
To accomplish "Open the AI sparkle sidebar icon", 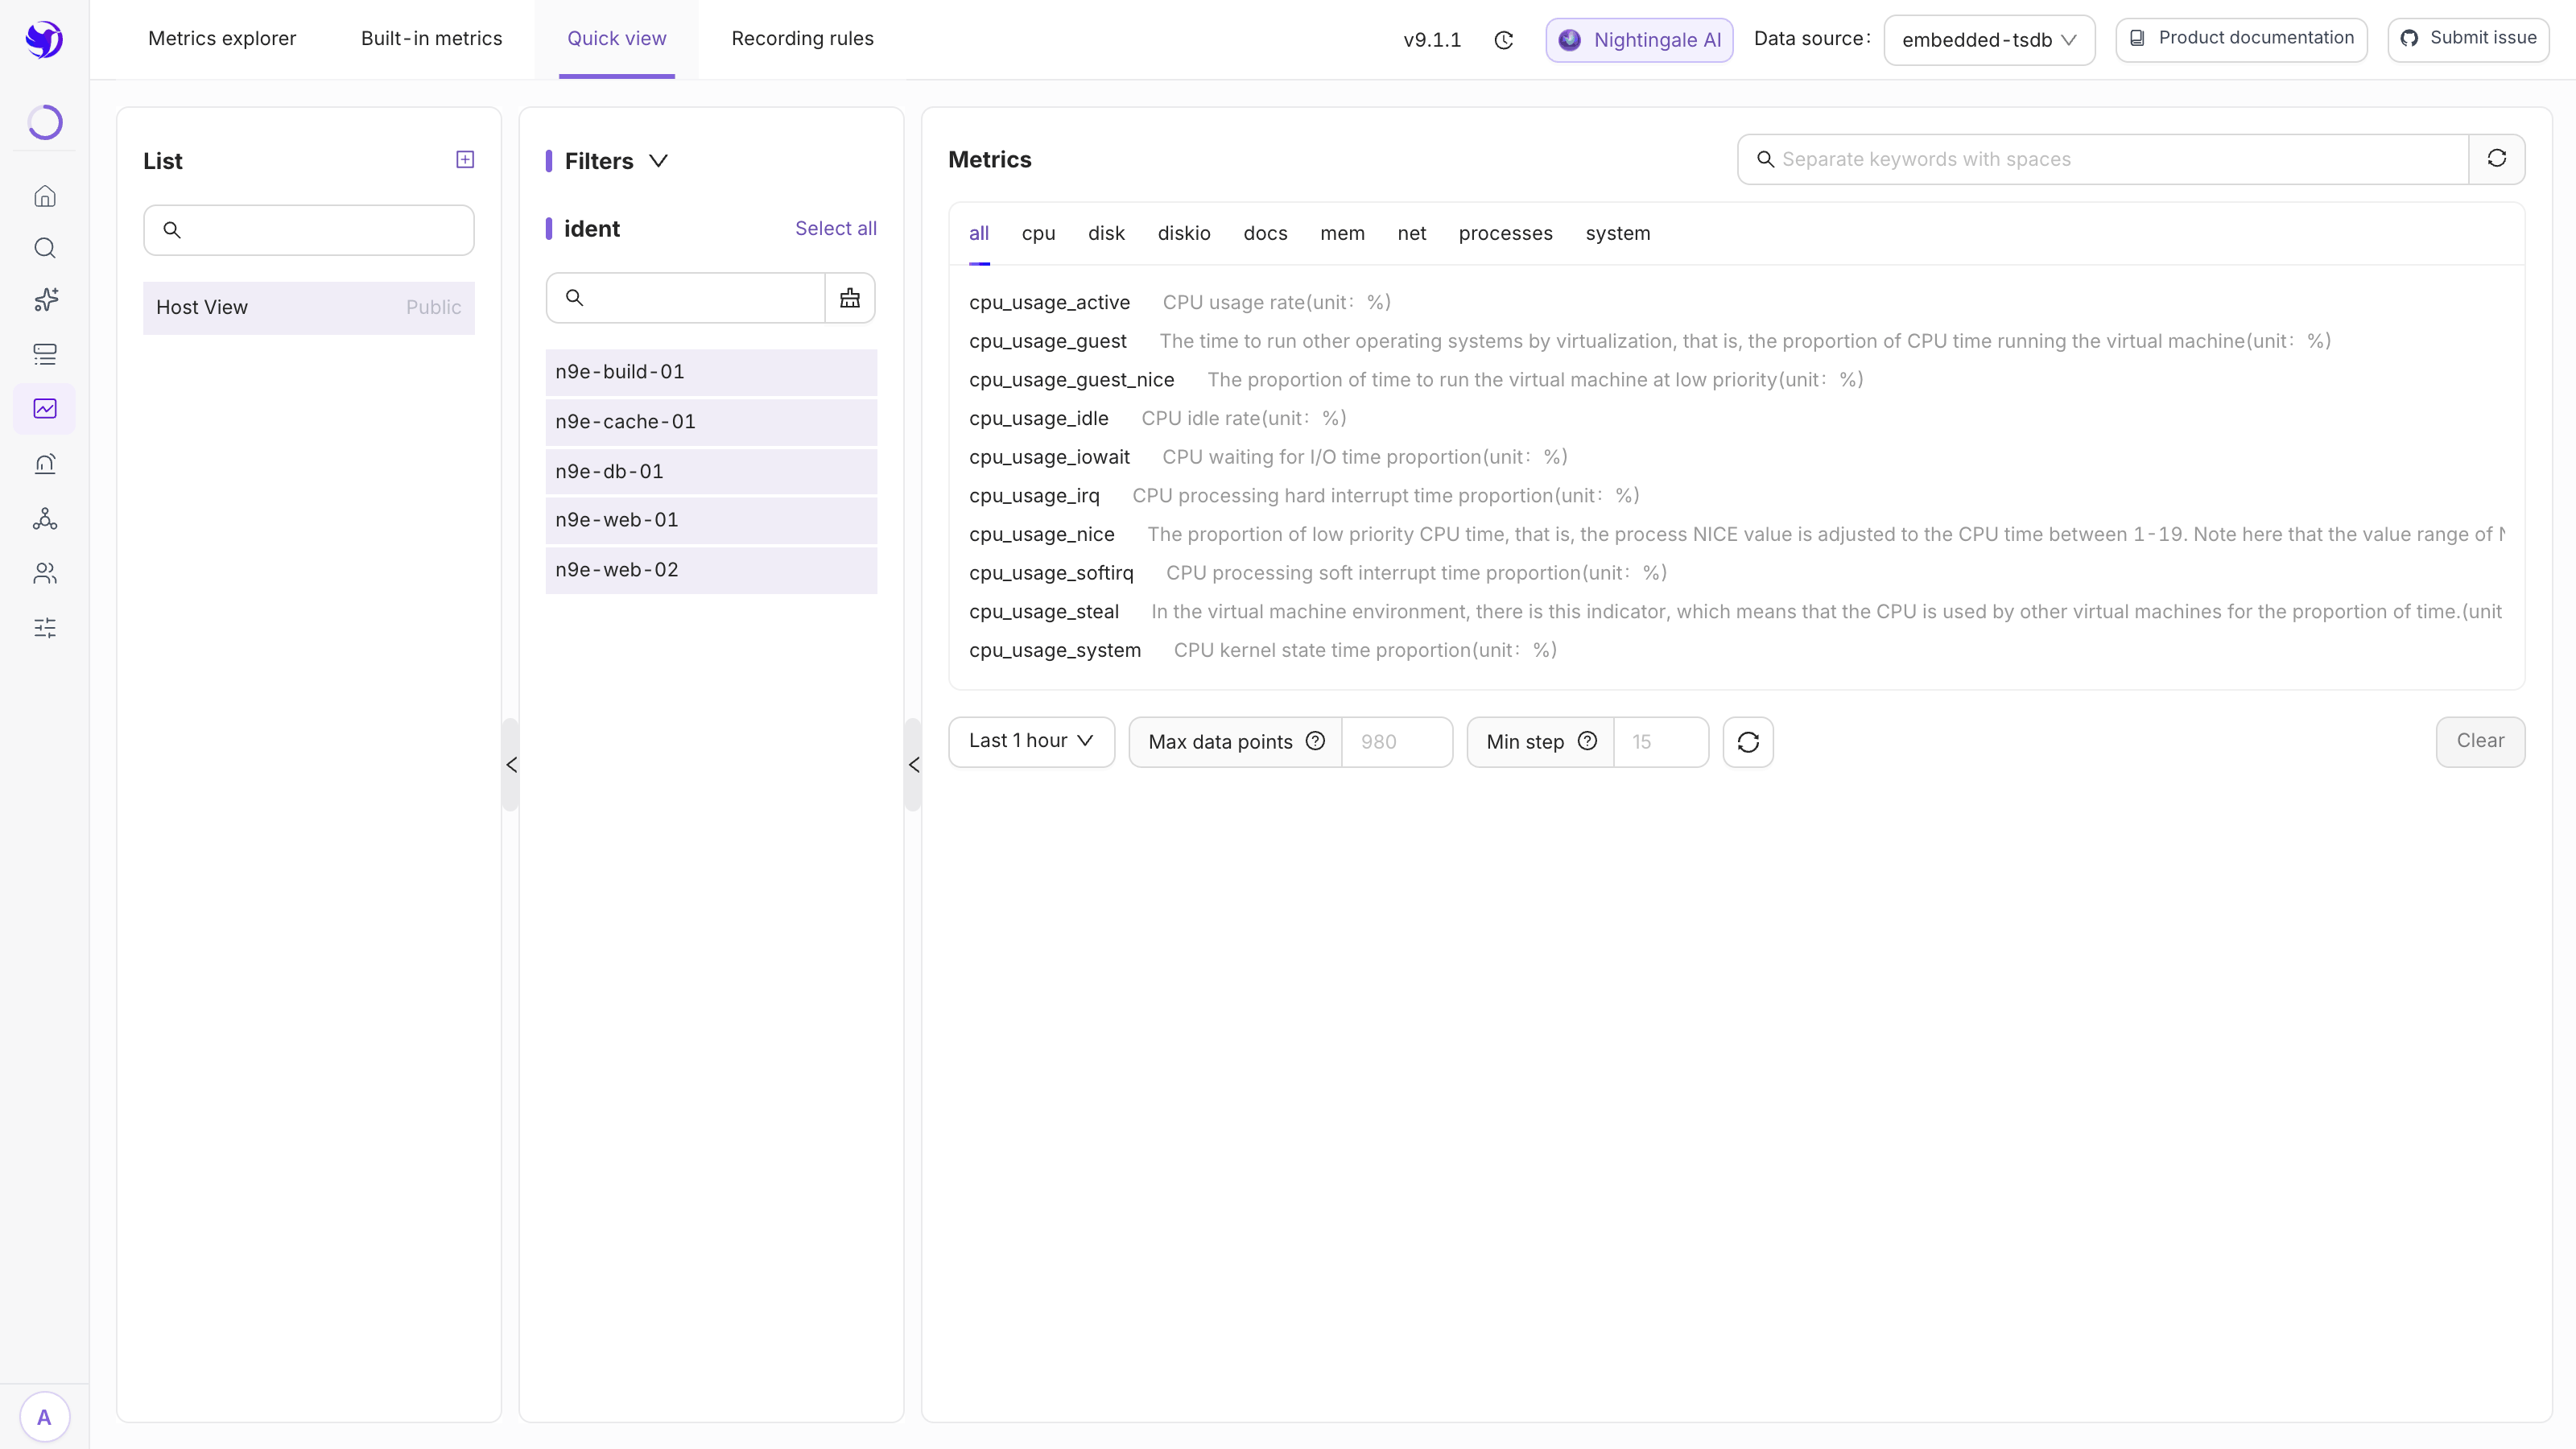I will click(x=45, y=300).
